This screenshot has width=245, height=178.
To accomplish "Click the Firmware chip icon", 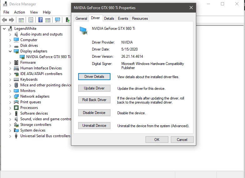I will pyautogui.click(x=16, y=62).
